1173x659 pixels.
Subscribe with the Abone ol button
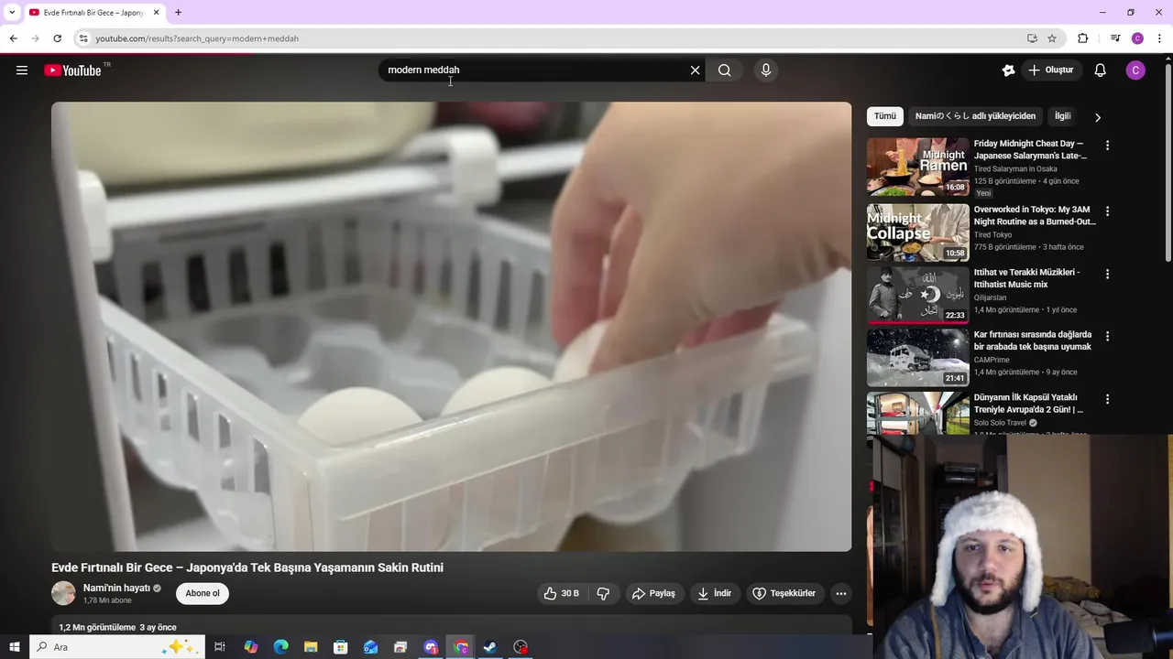coord(203,593)
